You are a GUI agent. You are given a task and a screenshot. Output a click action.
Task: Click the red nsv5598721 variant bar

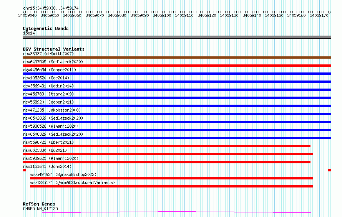pyautogui.click(x=166, y=146)
